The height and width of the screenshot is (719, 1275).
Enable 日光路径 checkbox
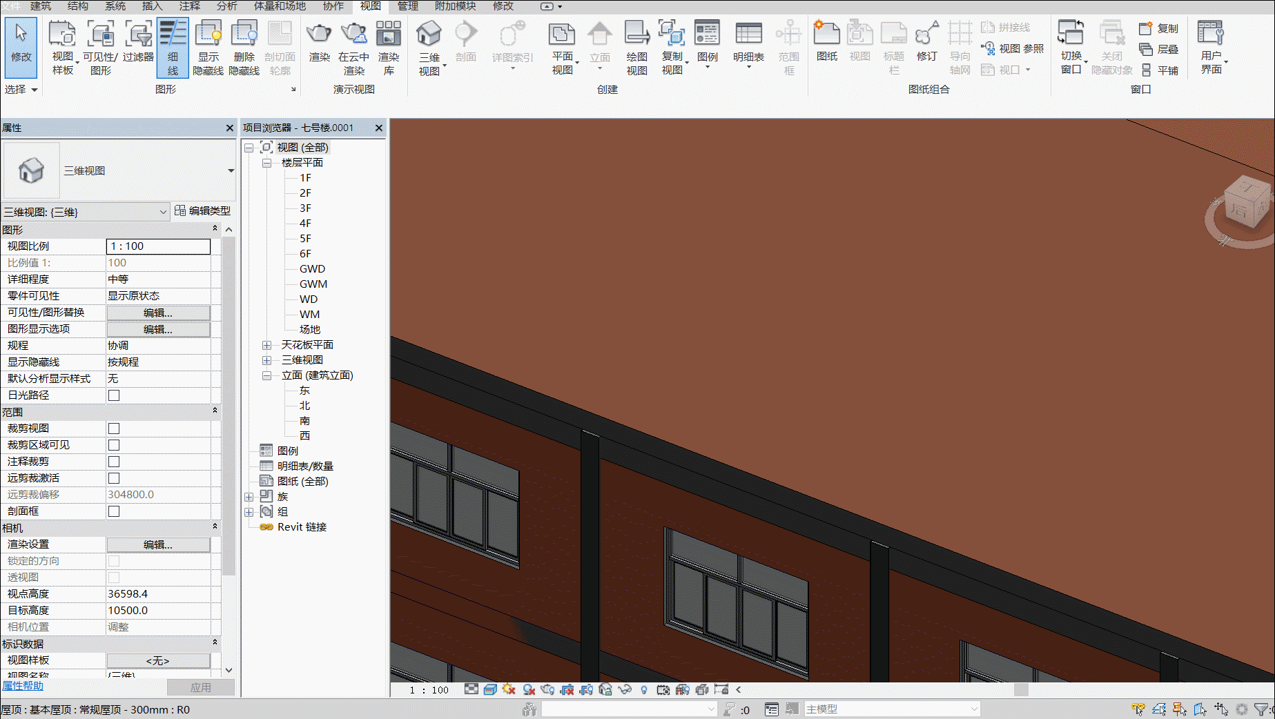[x=114, y=395]
